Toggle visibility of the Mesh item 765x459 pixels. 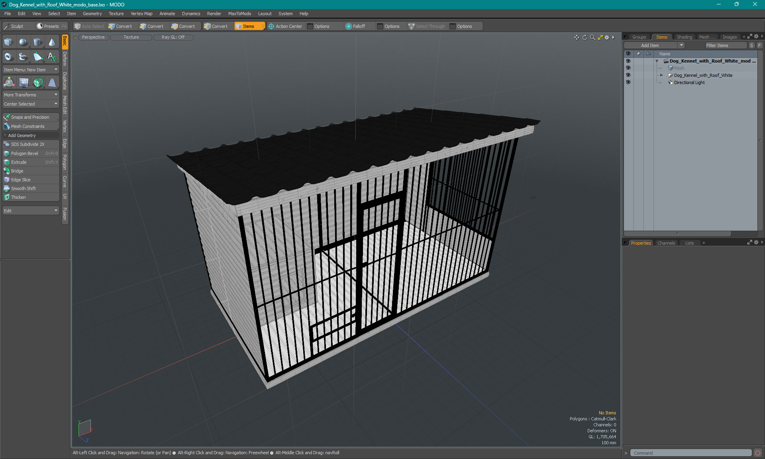(628, 68)
